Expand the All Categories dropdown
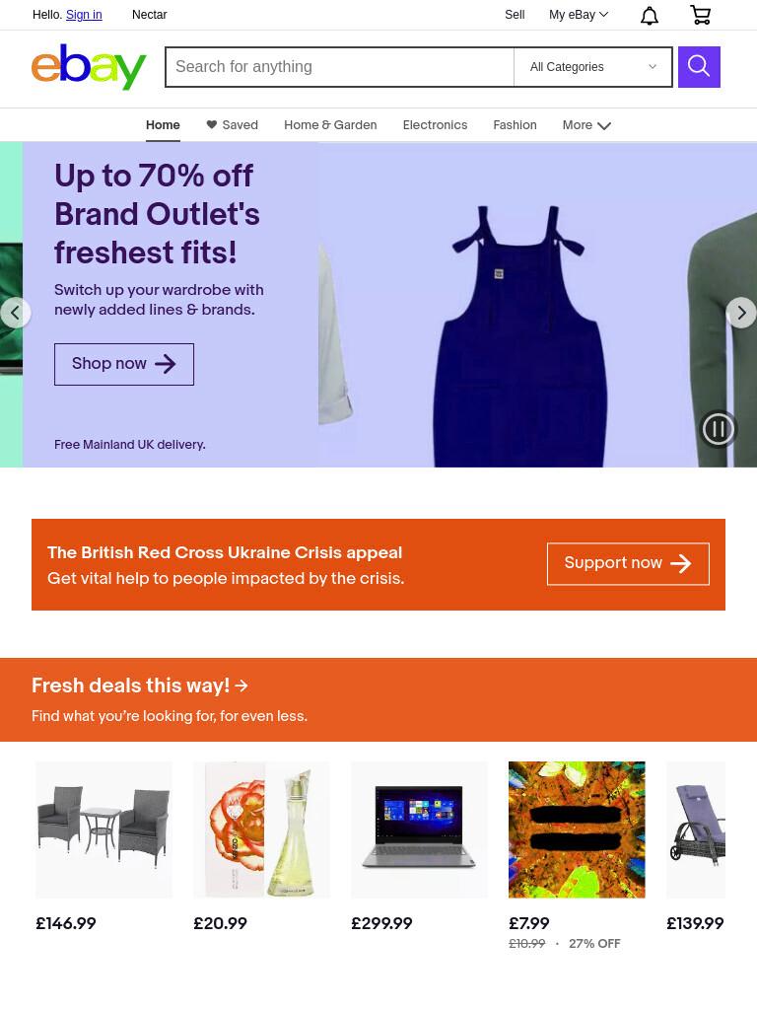Viewport: 757px width, 1010px height. point(592,67)
